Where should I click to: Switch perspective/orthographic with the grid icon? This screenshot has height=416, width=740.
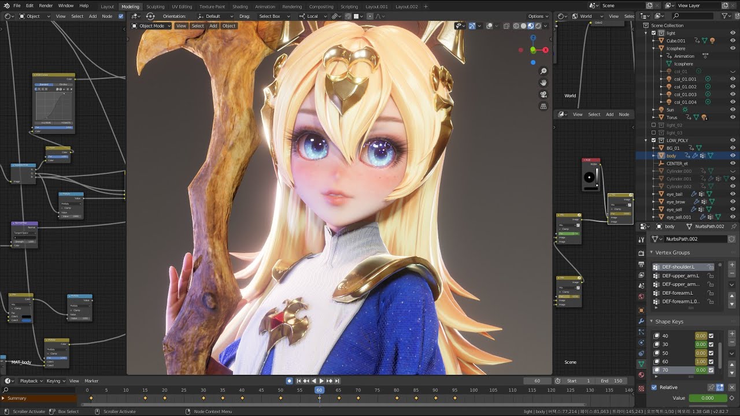point(543,106)
